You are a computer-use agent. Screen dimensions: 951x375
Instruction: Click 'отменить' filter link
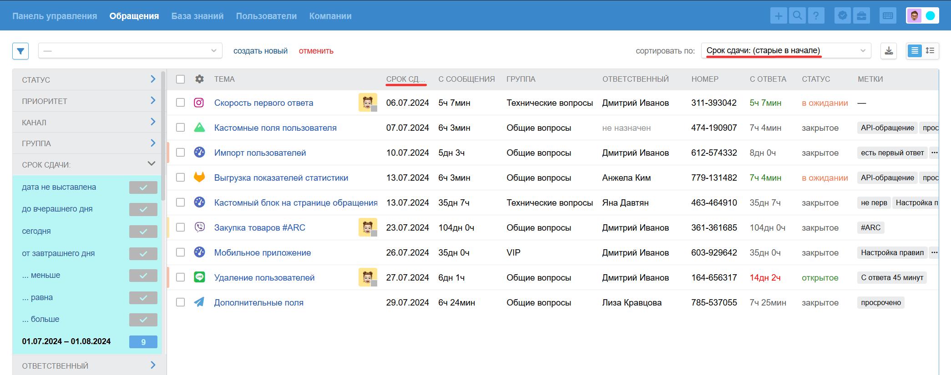coord(316,51)
